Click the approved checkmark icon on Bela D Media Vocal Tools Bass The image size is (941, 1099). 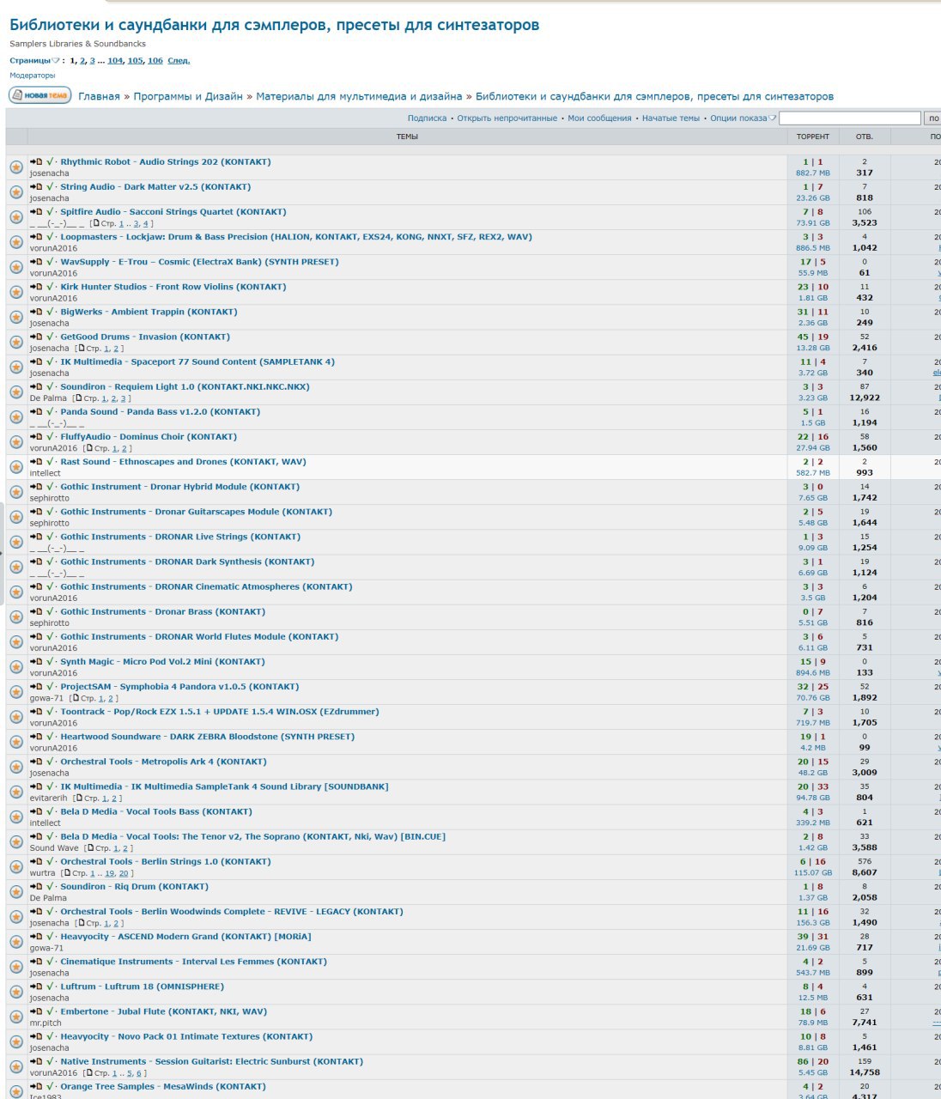(50, 811)
